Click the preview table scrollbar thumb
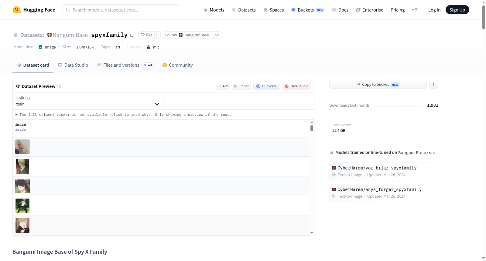486x261 pixels. 312,128
